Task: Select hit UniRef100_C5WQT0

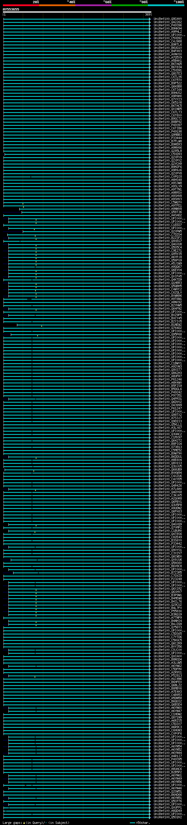Action: click(x=168, y=203)
